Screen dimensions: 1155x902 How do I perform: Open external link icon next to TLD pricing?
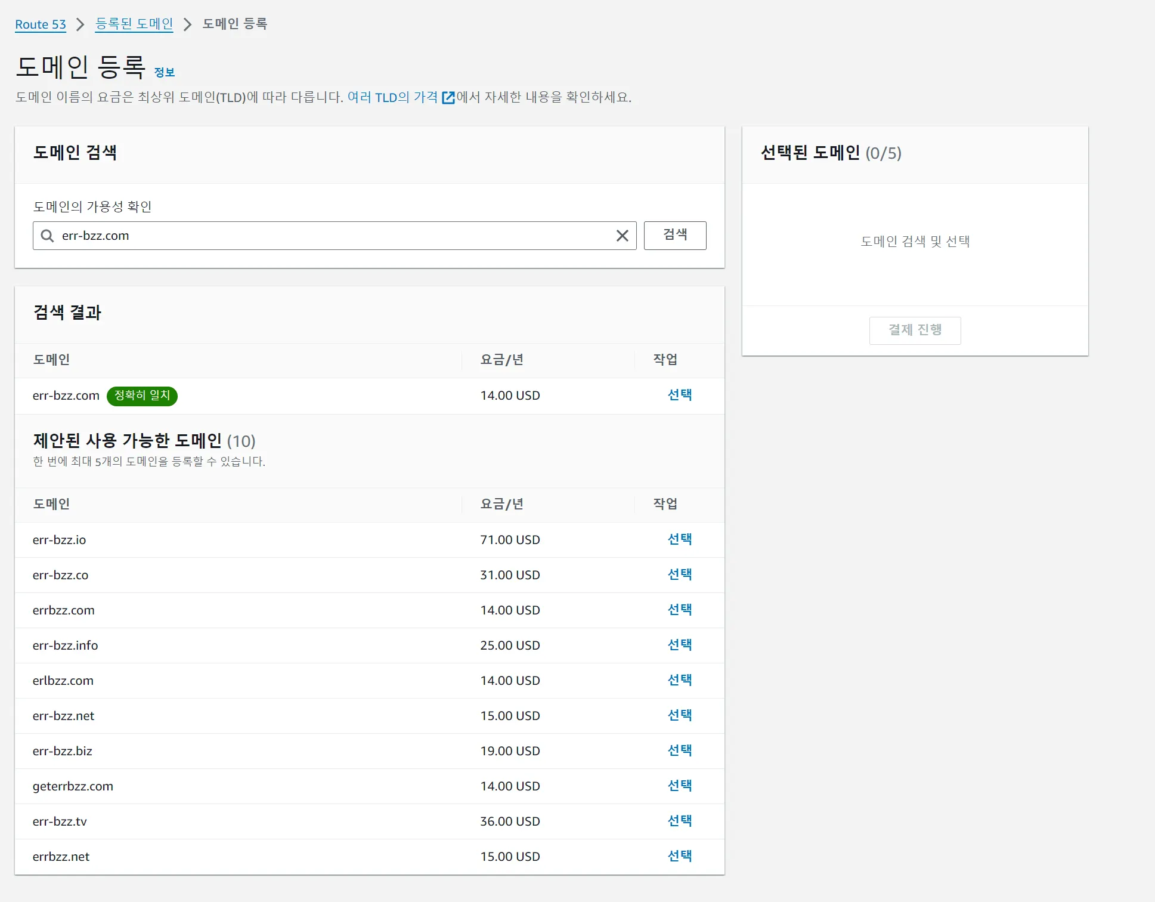coord(448,98)
